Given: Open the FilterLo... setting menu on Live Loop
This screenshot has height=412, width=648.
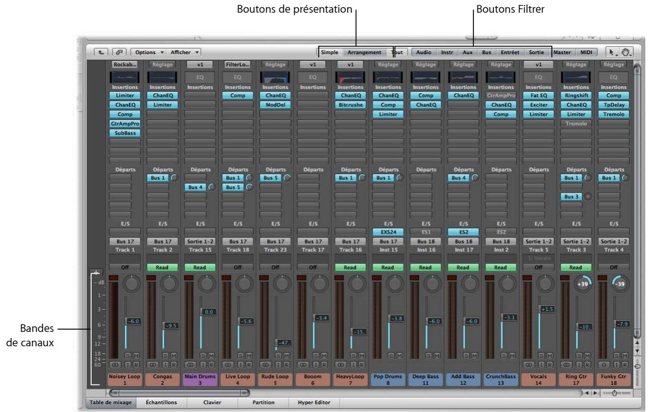Looking at the screenshot, I should click(x=238, y=65).
